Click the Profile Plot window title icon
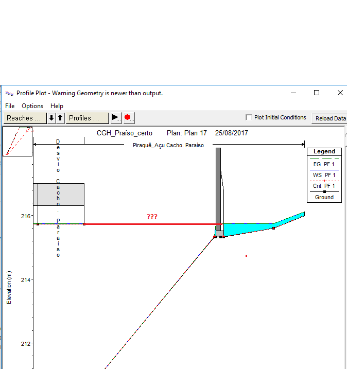 [9, 93]
